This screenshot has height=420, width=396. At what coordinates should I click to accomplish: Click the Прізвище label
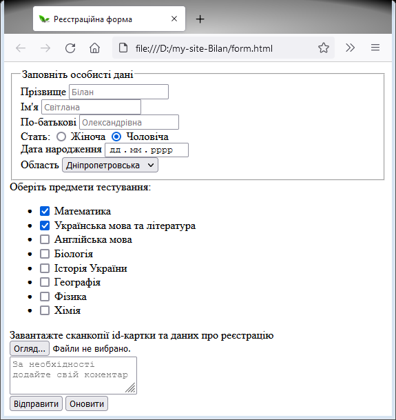pos(43,92)
